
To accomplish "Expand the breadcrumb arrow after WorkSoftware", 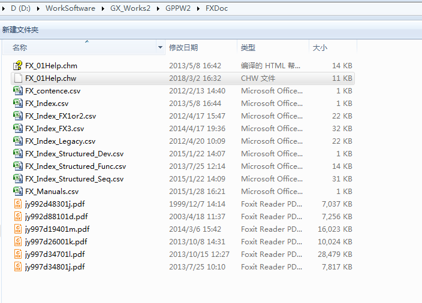I will 103,9.
